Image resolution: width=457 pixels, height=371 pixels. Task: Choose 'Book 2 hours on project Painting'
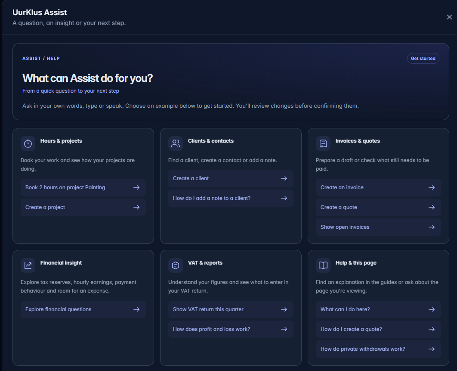pos(83,187)
